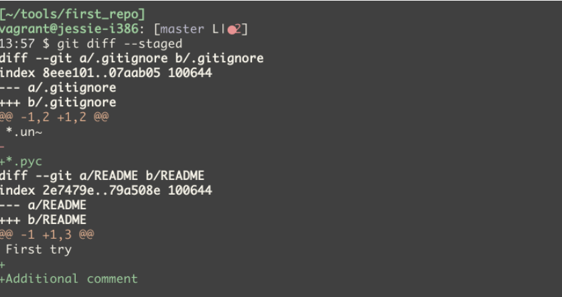This screenshot has height=297, width=562.
Task: Click the @@ -1 +1,3 @@ hunk header
Action: coord(47,234)
